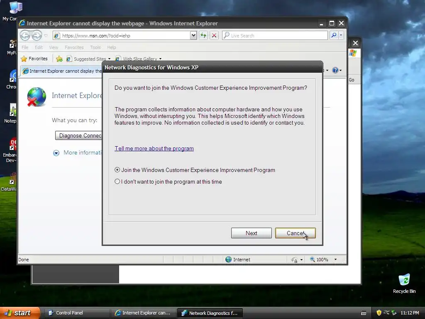Viewport: 425px width, 319px height.
Task: Open the Favorites menu in IE
Action: click(74, 47)
